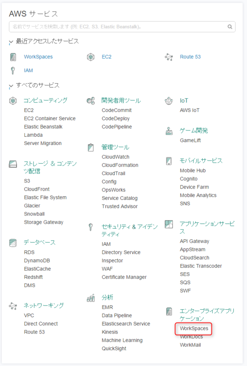247x366 pixels.
Task: Open EC2 from recent services
Action: 107,57
